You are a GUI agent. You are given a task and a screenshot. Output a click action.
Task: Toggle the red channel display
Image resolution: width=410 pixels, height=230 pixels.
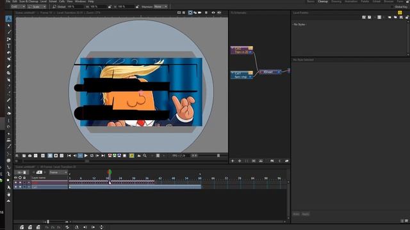click(110, 156)
